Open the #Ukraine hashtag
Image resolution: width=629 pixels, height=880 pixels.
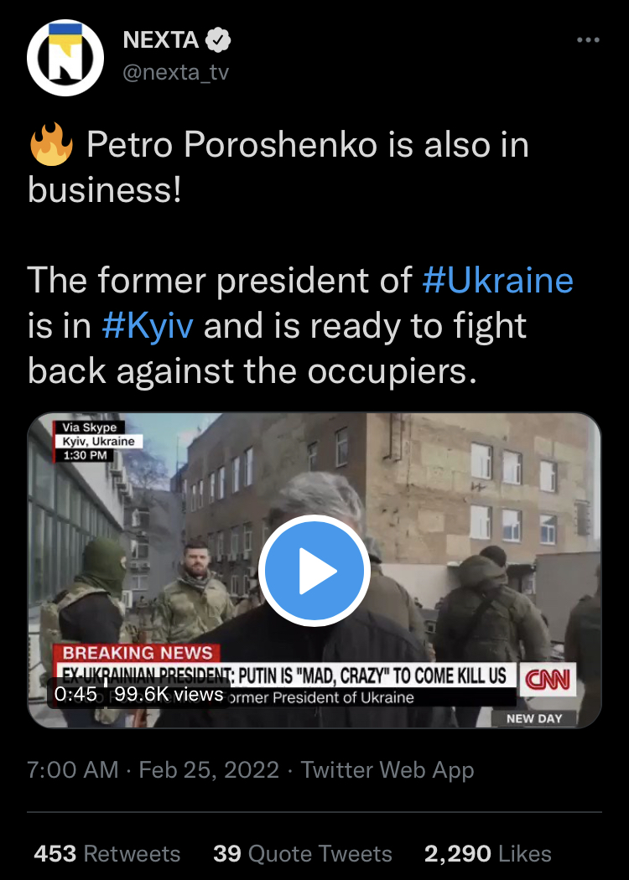pyautogui.click(x=497, y=280)
